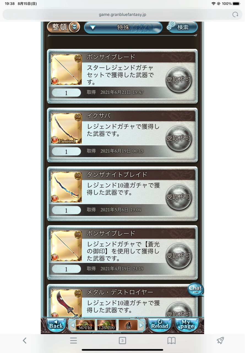
Task: Open the イクサバ Limited weapon thumbnail
Action: point(66,128)
